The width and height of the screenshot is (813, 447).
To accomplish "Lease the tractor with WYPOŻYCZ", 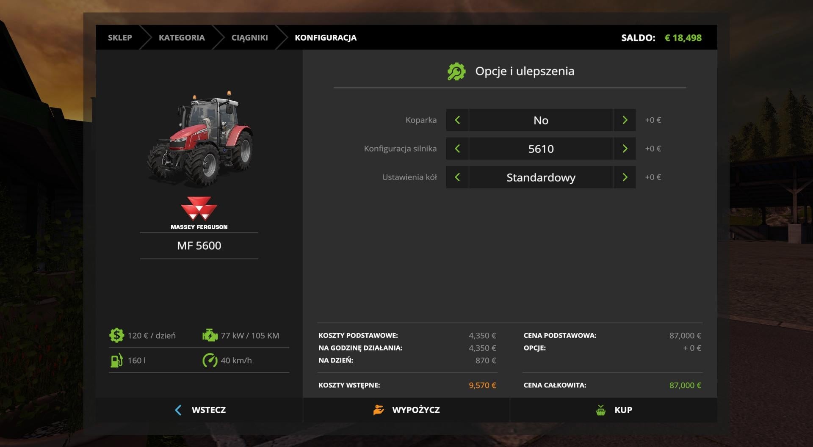I will (x=406, y=410).
